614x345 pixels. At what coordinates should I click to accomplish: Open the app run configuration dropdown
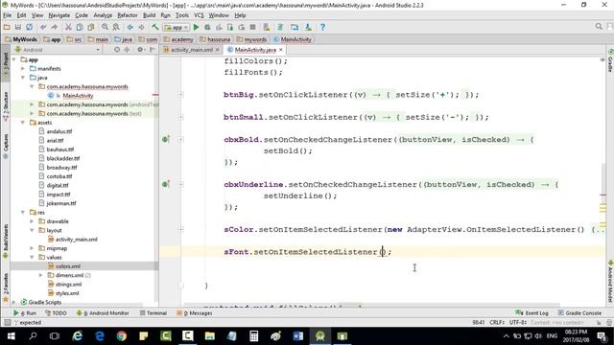(177, 28)
